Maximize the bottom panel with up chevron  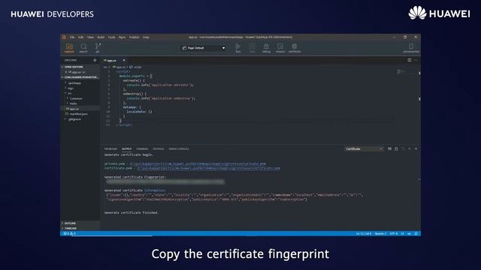[409, 148]
